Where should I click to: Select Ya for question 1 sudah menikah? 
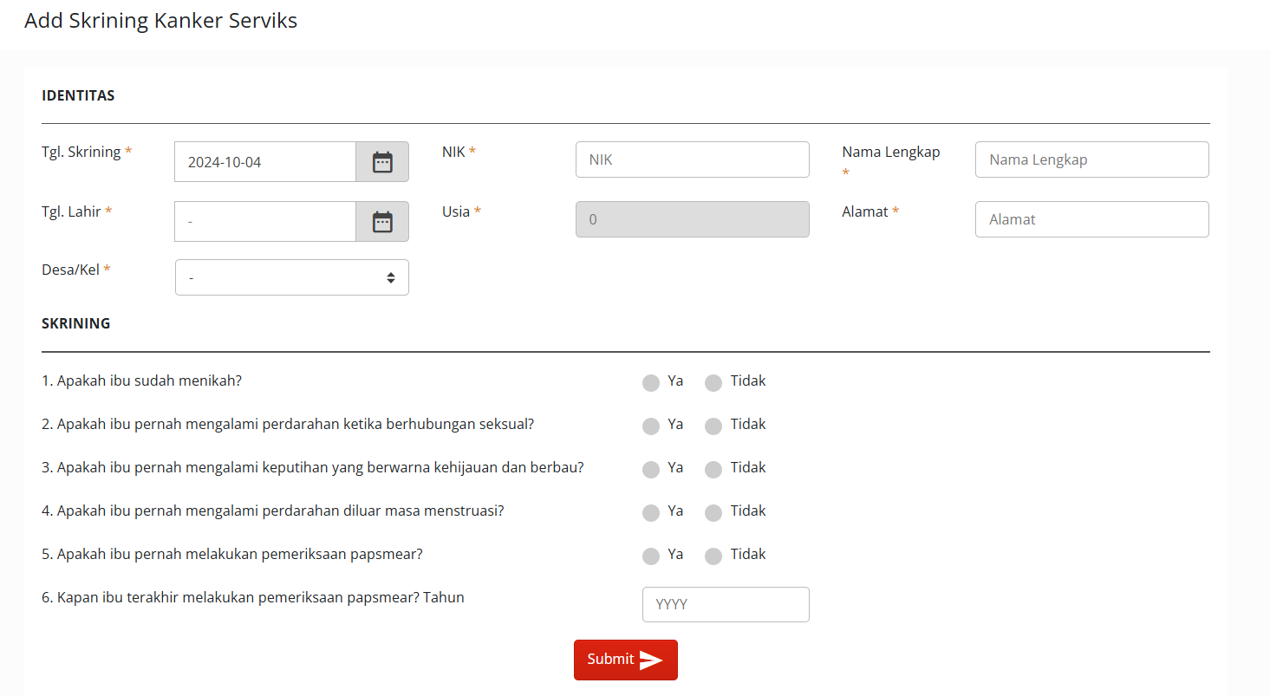(651, 383)
